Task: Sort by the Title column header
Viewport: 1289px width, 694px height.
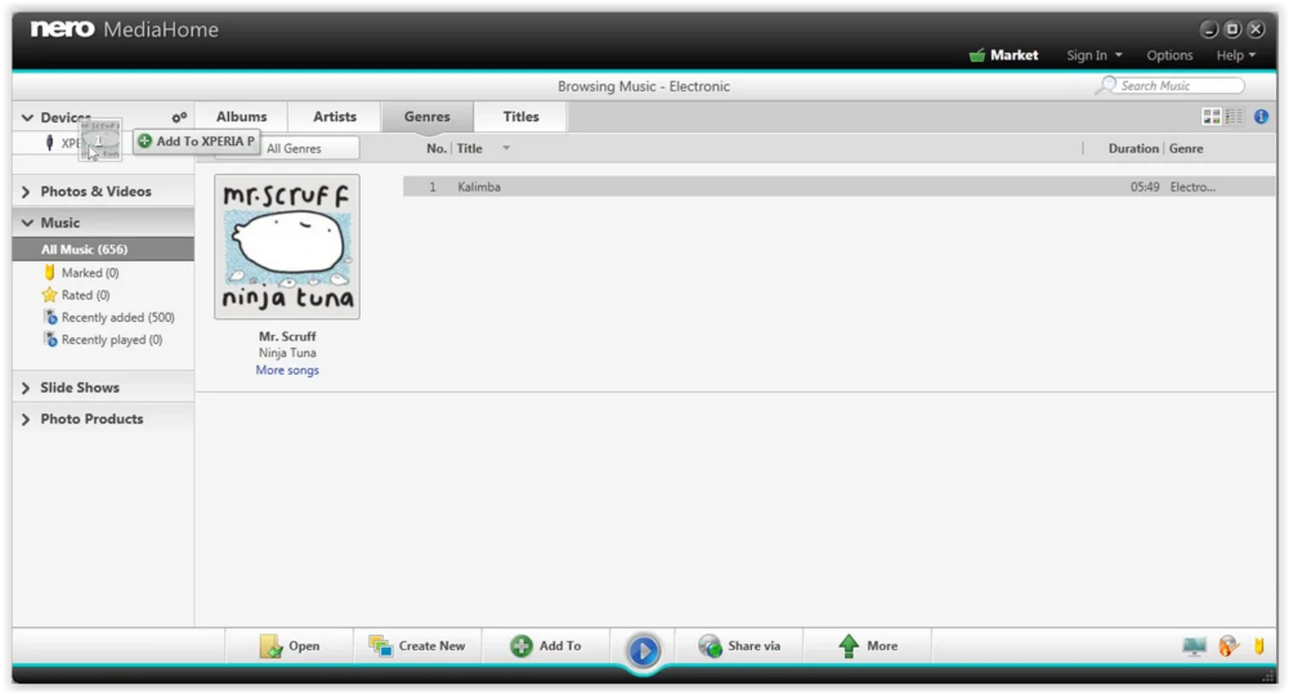Action: click(x=469, y=148)
